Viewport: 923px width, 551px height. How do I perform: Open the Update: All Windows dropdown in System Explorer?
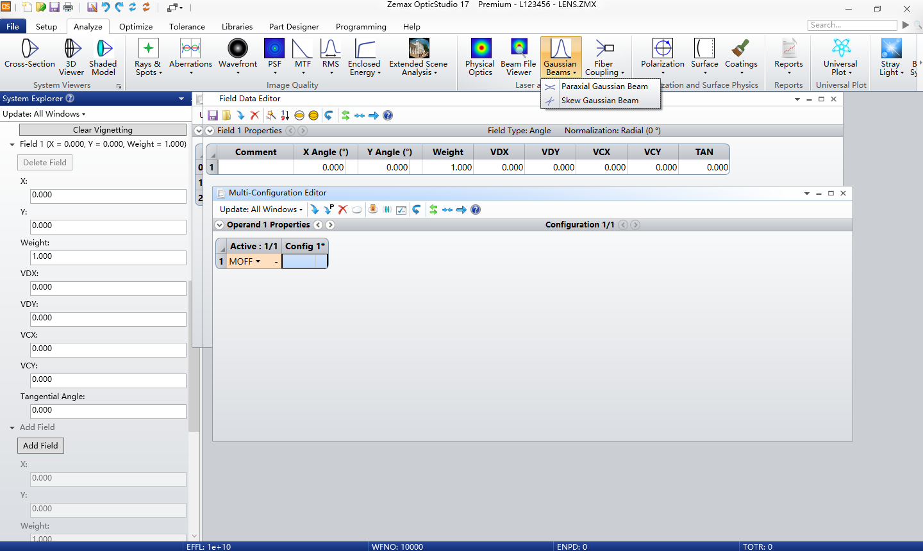(x=44, y=114)
